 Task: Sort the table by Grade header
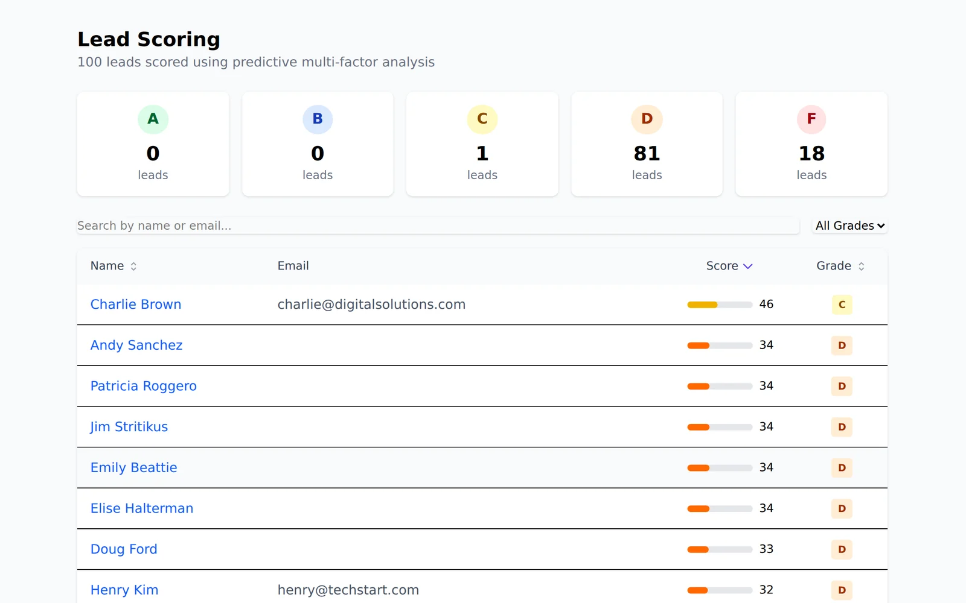tap(840, 266)
